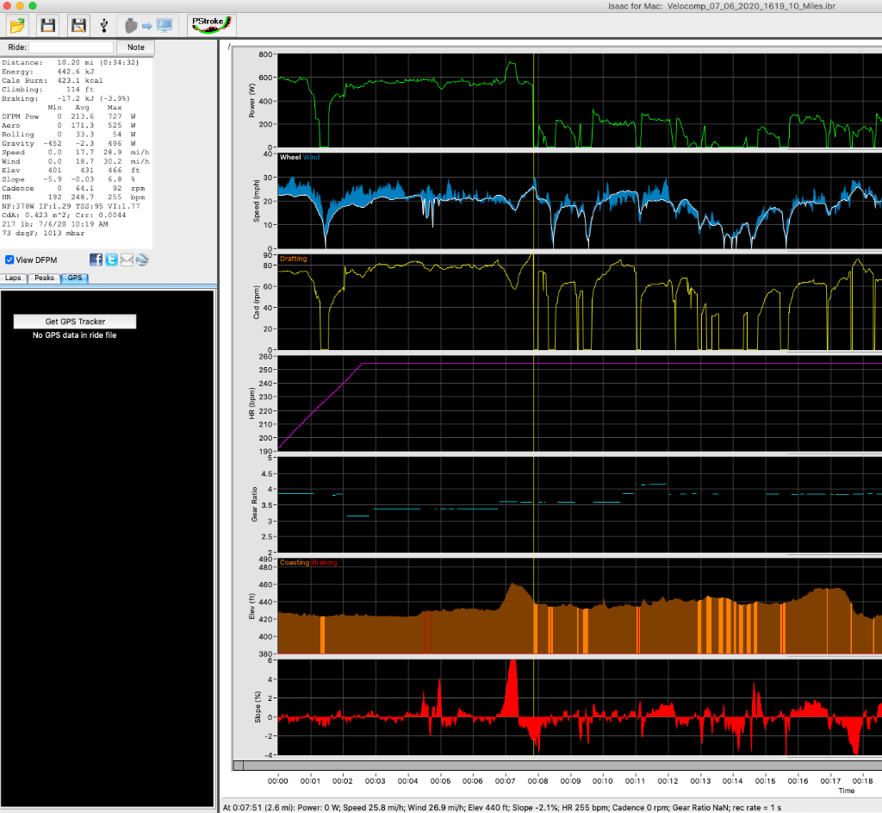
Task: Uncheck the View DFPM checkbox
Action: [9, 260]
